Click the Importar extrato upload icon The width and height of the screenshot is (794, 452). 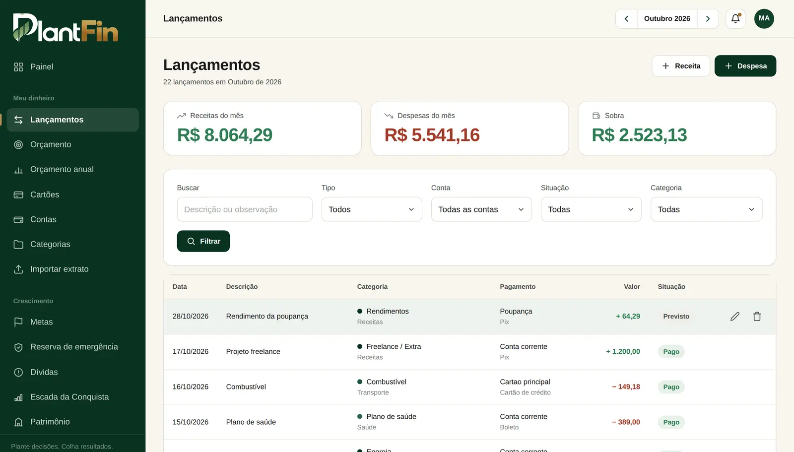(x=18, y=269)
